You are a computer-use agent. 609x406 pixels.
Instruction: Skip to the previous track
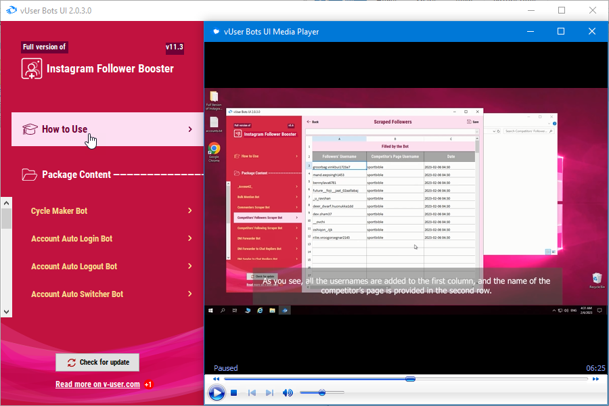pyautogui.click(x=252, y=392)
